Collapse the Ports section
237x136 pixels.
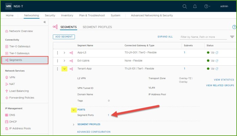click(x=73, y=110)
